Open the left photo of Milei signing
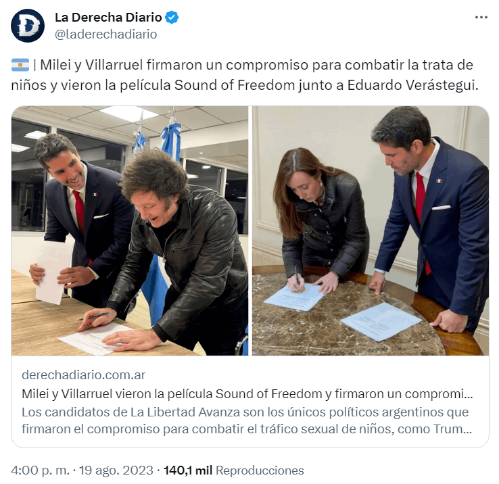Image resolution: width=499 pixels, height=484 pixels. pyautogui.click(x=130, y=231)
